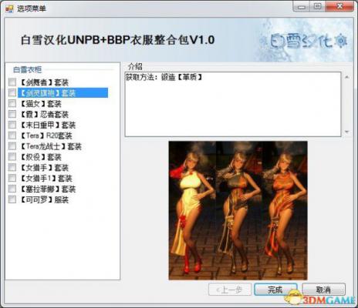Check the 【剑舞者】套装 checkbox
358x308 pixels.
pos(12,82)
